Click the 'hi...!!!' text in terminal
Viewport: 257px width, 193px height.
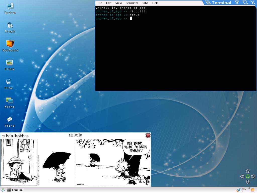pos(138,11)
